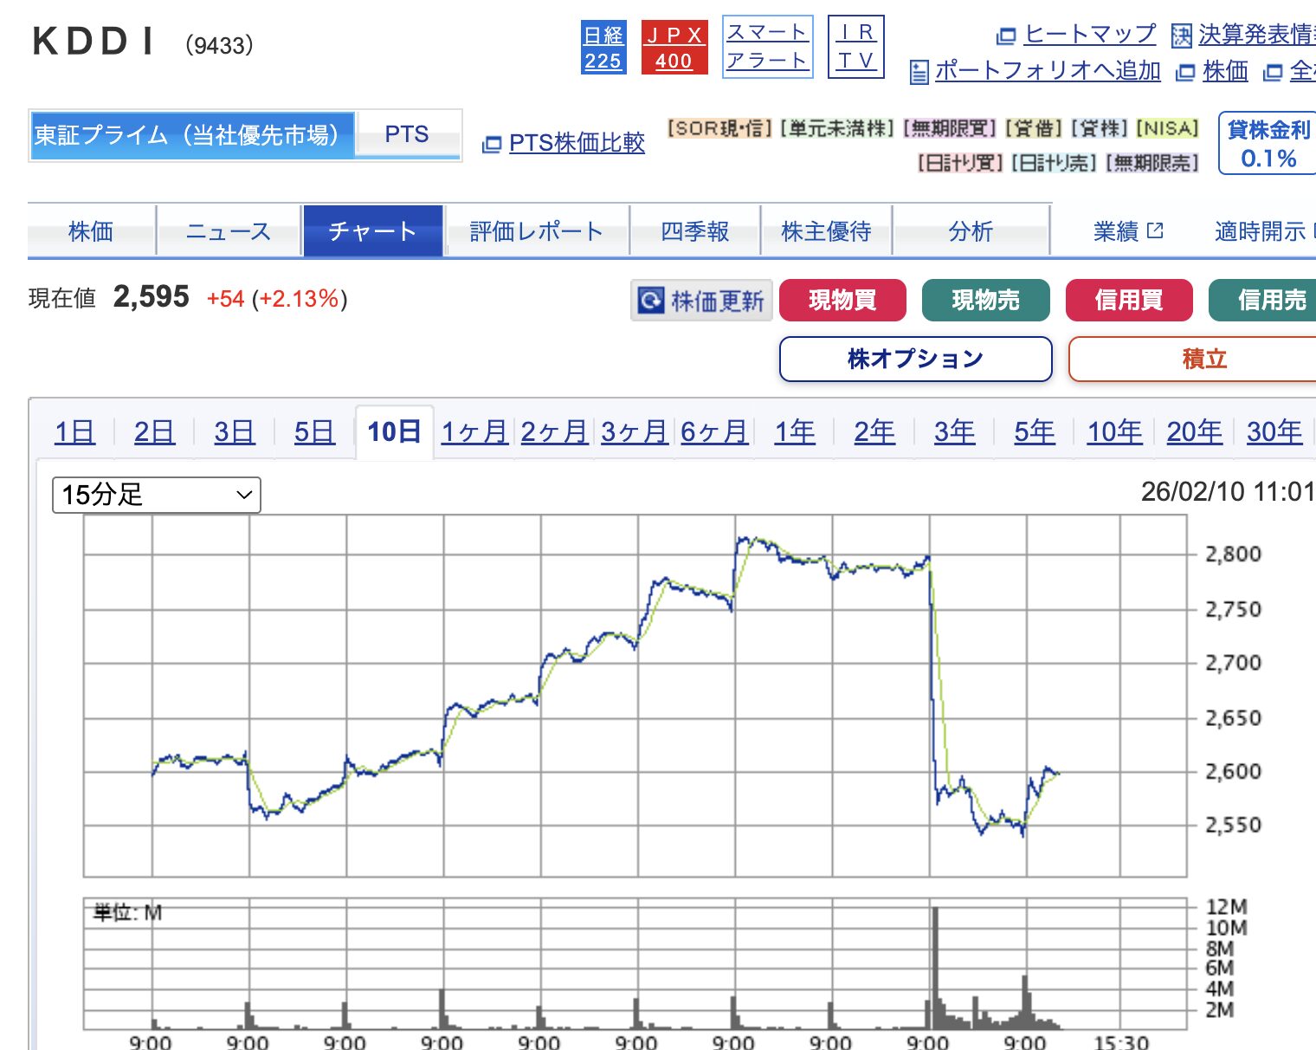Image resolution: width=1316 pixels, height=1050 pixels.
Task: Show the 3ヶ月 chart period
Action: pos(635,431)
